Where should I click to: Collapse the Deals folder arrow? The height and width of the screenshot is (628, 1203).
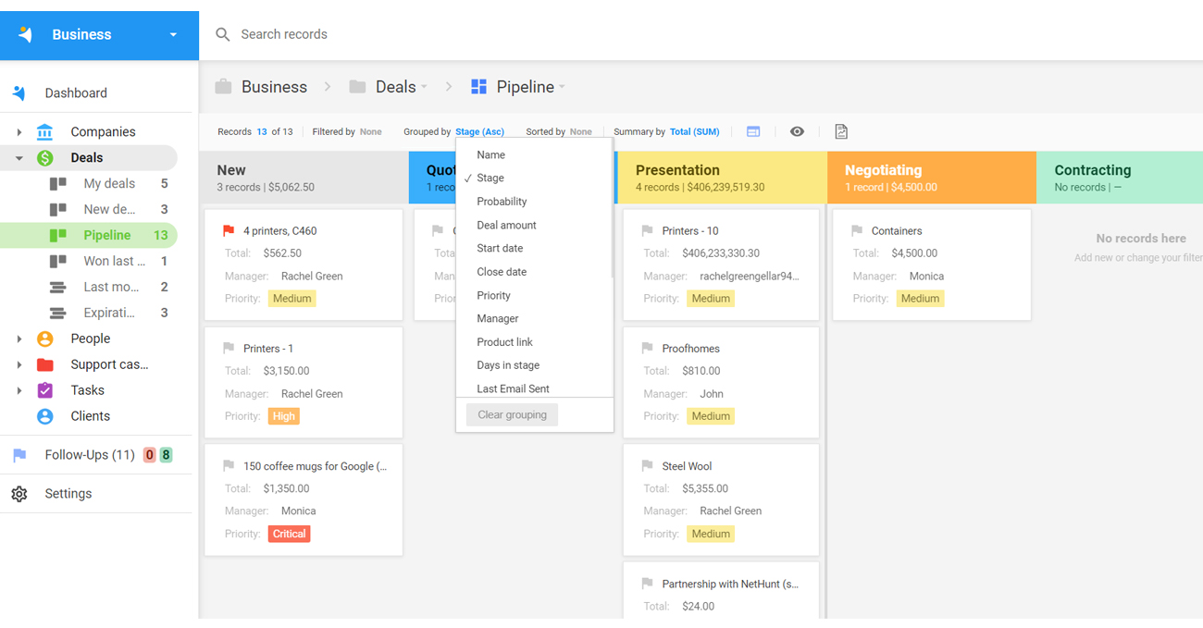tap(19, 158)
